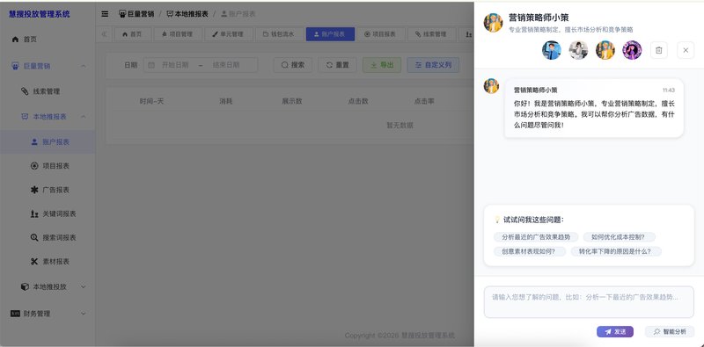The image size is (704, 347).
Task: Click the 展示数 column header
Action: [292, 101]
